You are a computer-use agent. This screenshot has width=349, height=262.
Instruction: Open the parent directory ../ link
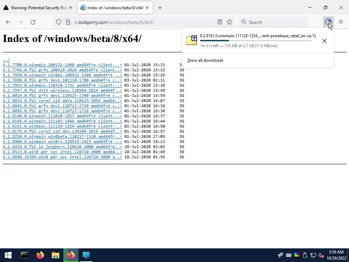6,60
